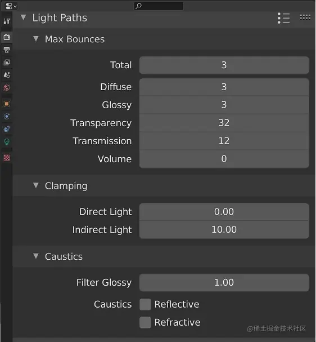Open the Physics properties icon
Viewport: 316px width, 342px height.
pos(7,117)
